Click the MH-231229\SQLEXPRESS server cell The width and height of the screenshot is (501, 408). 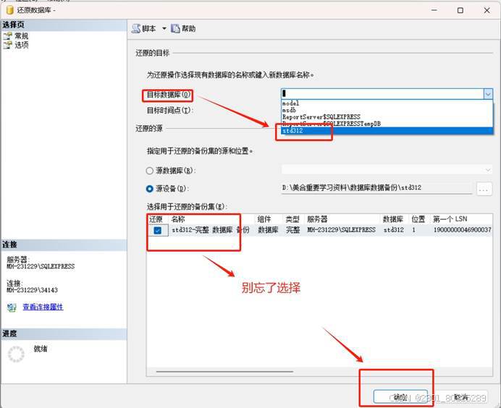click(x=341, y=230)
